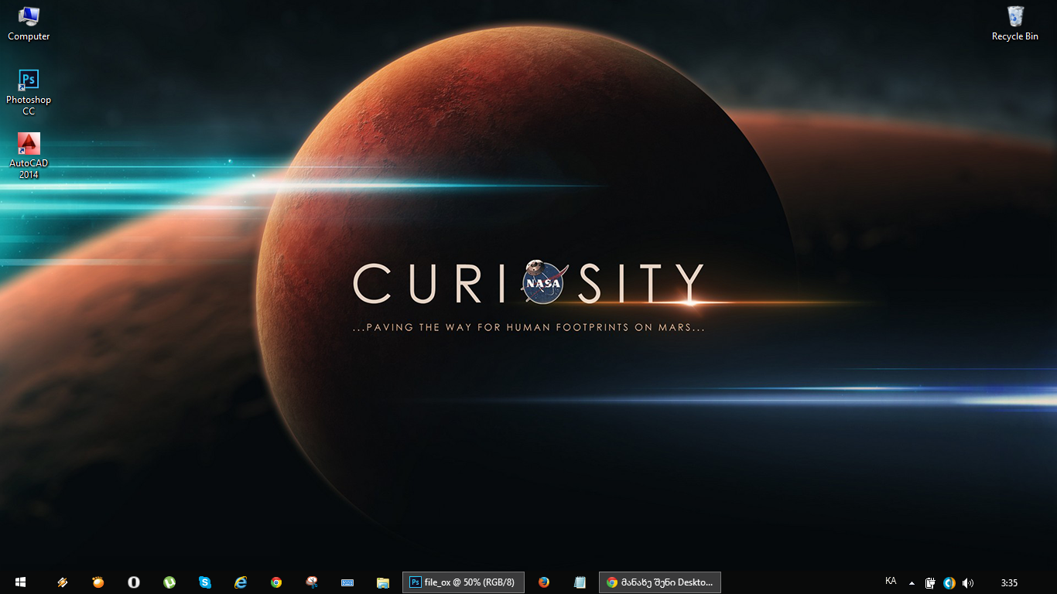The width and height of the screenshot is (1057, 594).
Task: Open the Snipping Tool taskbar icon
Action: [x=312, y=582]
